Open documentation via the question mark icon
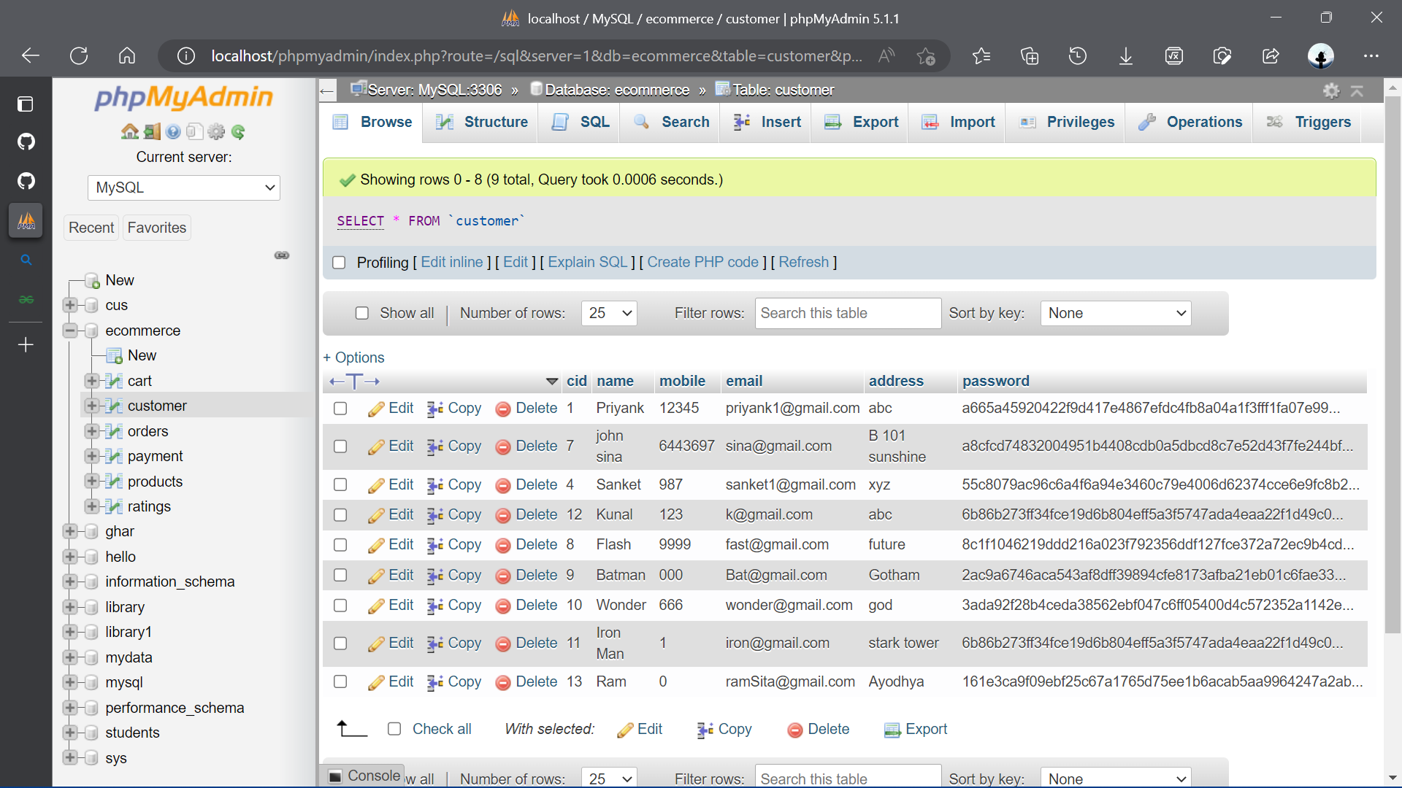The width and height of the screenshot is (1402, 788). tap(173, 131)
